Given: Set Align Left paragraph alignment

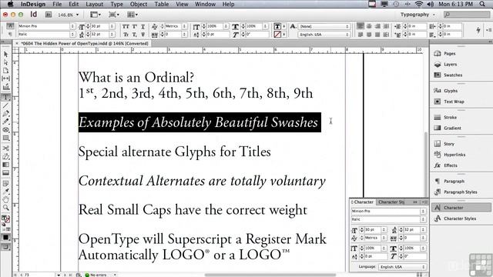Looking at the screenshot, I should point(361,26).
